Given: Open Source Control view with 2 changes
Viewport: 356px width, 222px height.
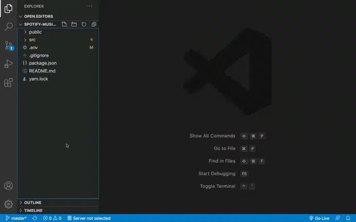Looking at the screenshot, I should click(9, 45).
